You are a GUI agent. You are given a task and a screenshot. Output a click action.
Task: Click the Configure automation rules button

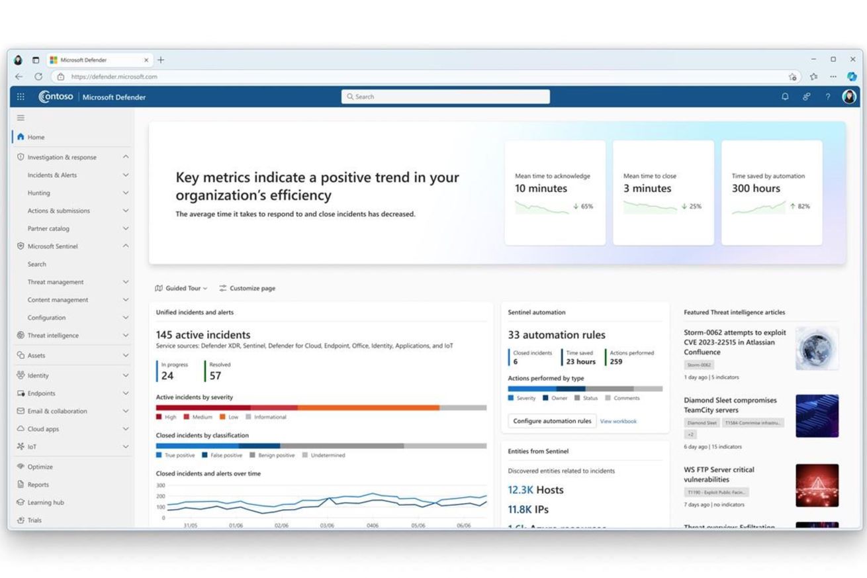[552, 421]
